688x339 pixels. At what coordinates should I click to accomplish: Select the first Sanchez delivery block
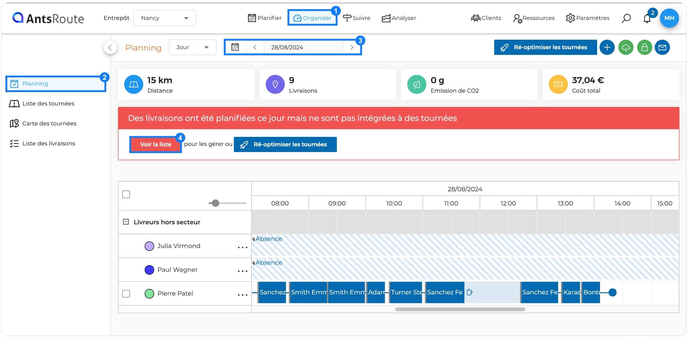click(x=272, y=293)
